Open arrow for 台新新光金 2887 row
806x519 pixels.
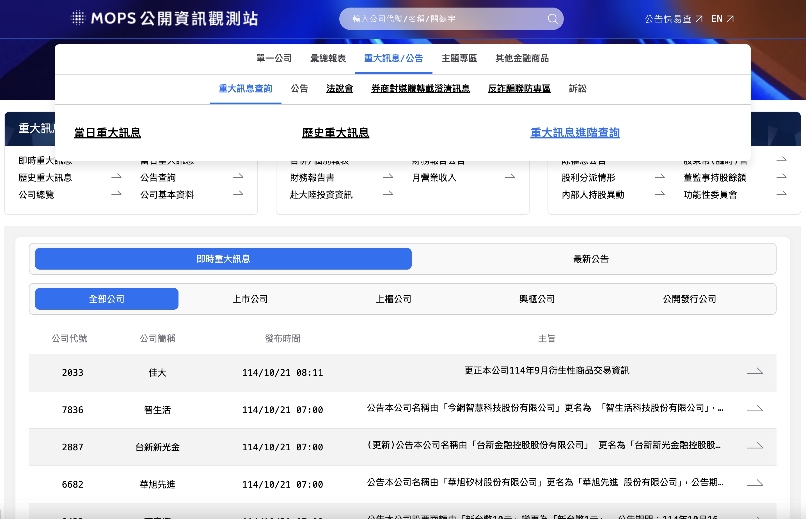pyautogui.click(x=755, y=446)
